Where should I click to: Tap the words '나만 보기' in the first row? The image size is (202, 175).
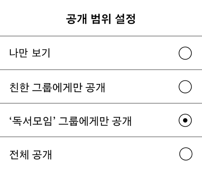tap(30, 53)
